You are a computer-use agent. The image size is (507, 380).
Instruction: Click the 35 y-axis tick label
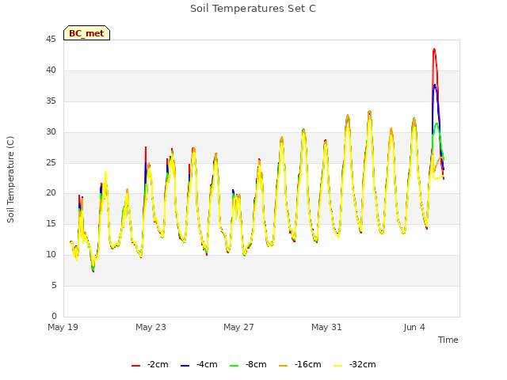(51, 101)
